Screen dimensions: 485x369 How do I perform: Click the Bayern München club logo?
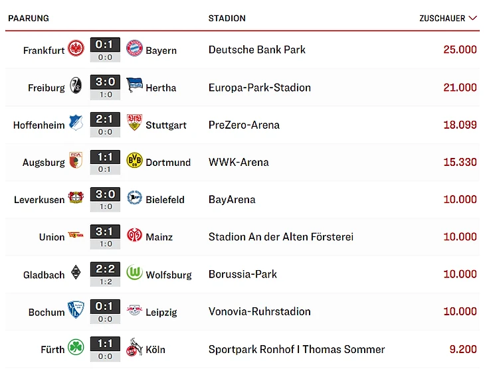click(134, 48)
